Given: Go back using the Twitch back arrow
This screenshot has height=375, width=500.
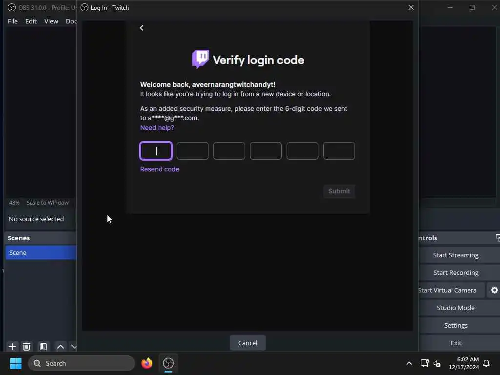Looking at the screenshot, I should click(142, 28).
